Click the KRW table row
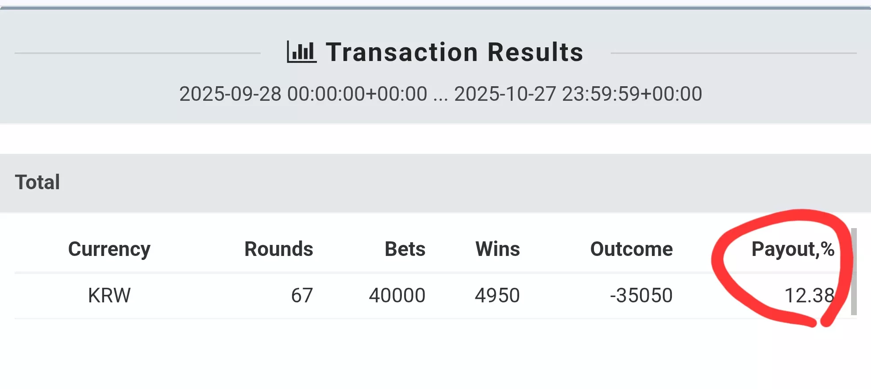Screen dimensions: 871x389 [x=435, y=295]
